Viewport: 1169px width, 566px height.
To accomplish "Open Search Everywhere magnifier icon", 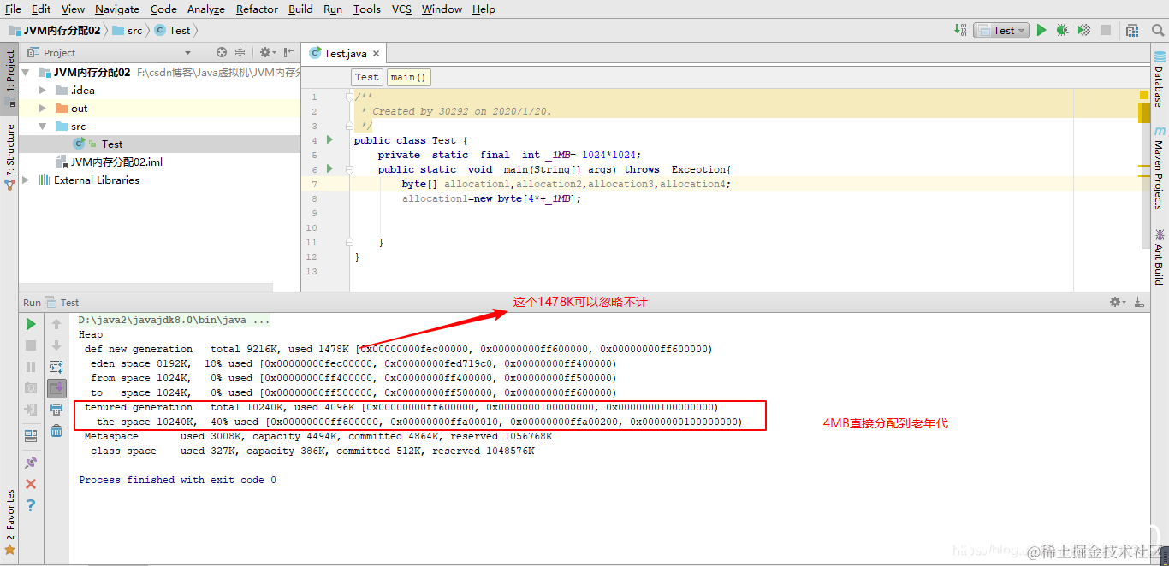I will pyautogui.click(x=1158, y=30).
